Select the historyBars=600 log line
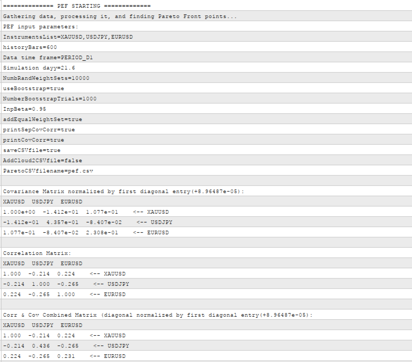Image resolution: width=412 pixels, height=362 pixels. point(207,47)
